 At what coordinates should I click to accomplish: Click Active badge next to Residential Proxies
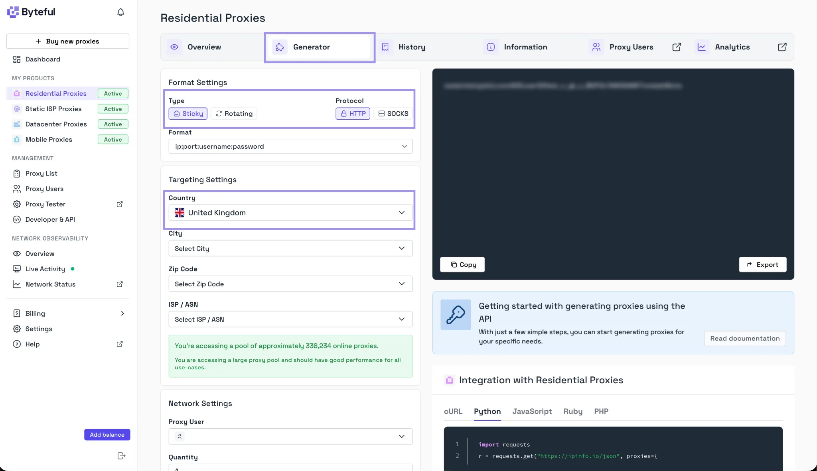[113, 93]
